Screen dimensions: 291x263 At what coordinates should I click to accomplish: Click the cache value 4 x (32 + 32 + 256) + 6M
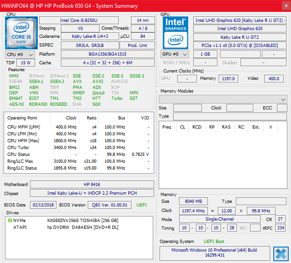coord(108,63)
